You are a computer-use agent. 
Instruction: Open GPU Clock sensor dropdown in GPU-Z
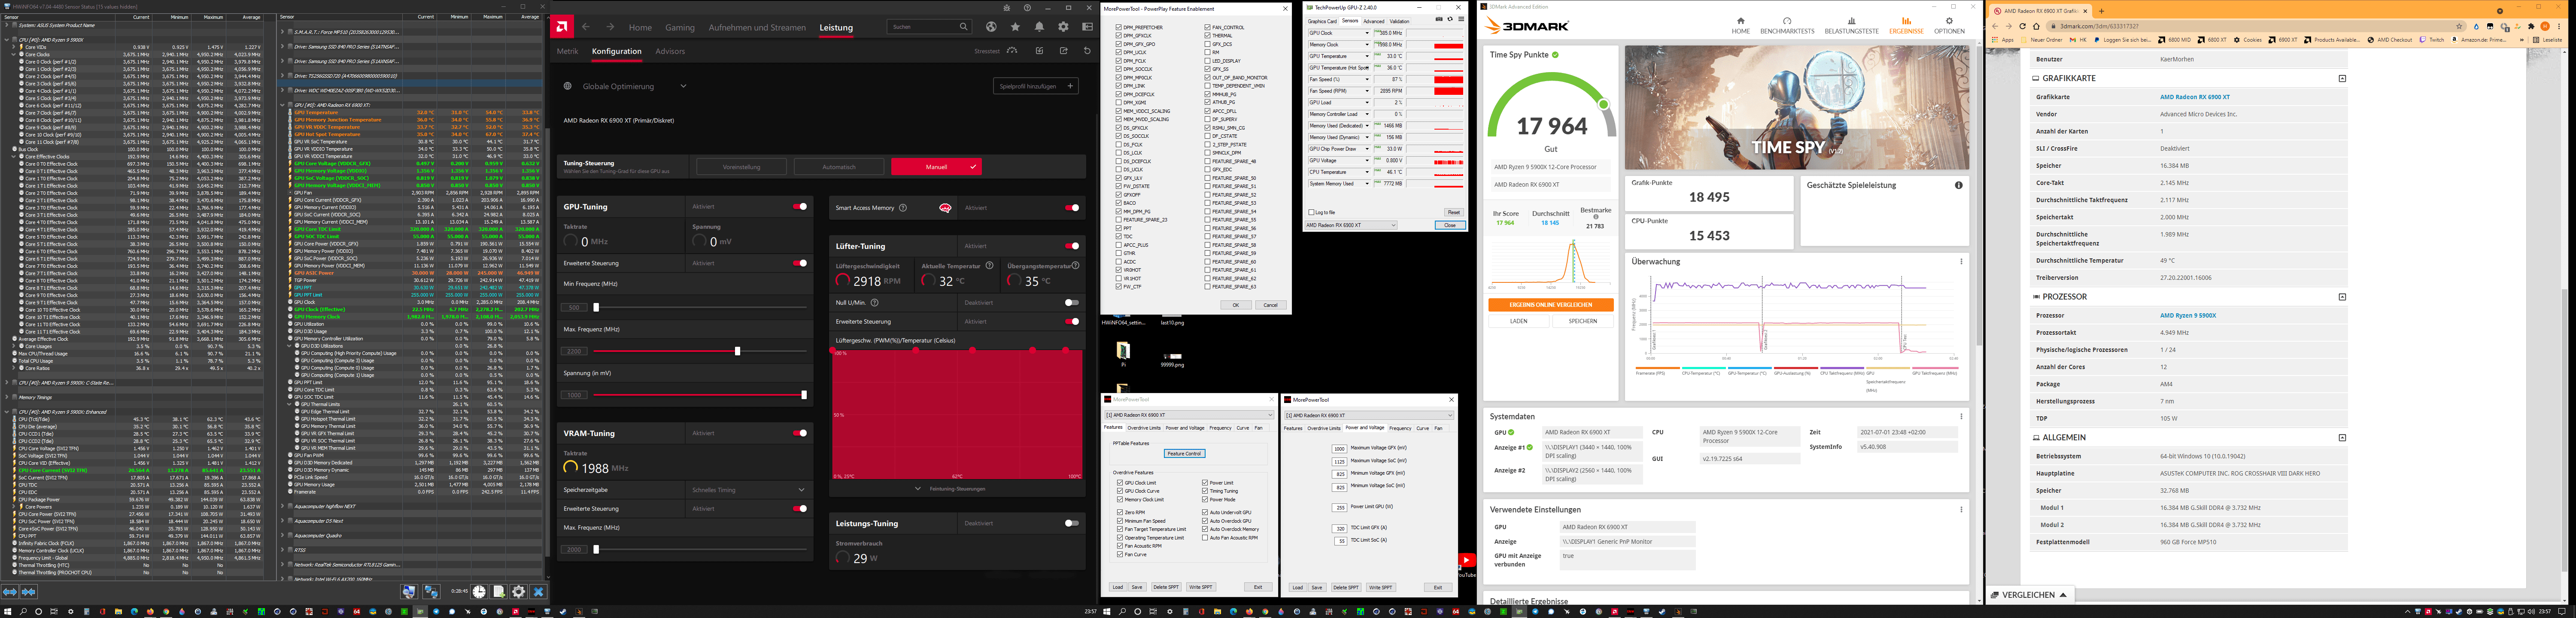click(1367, 33)
